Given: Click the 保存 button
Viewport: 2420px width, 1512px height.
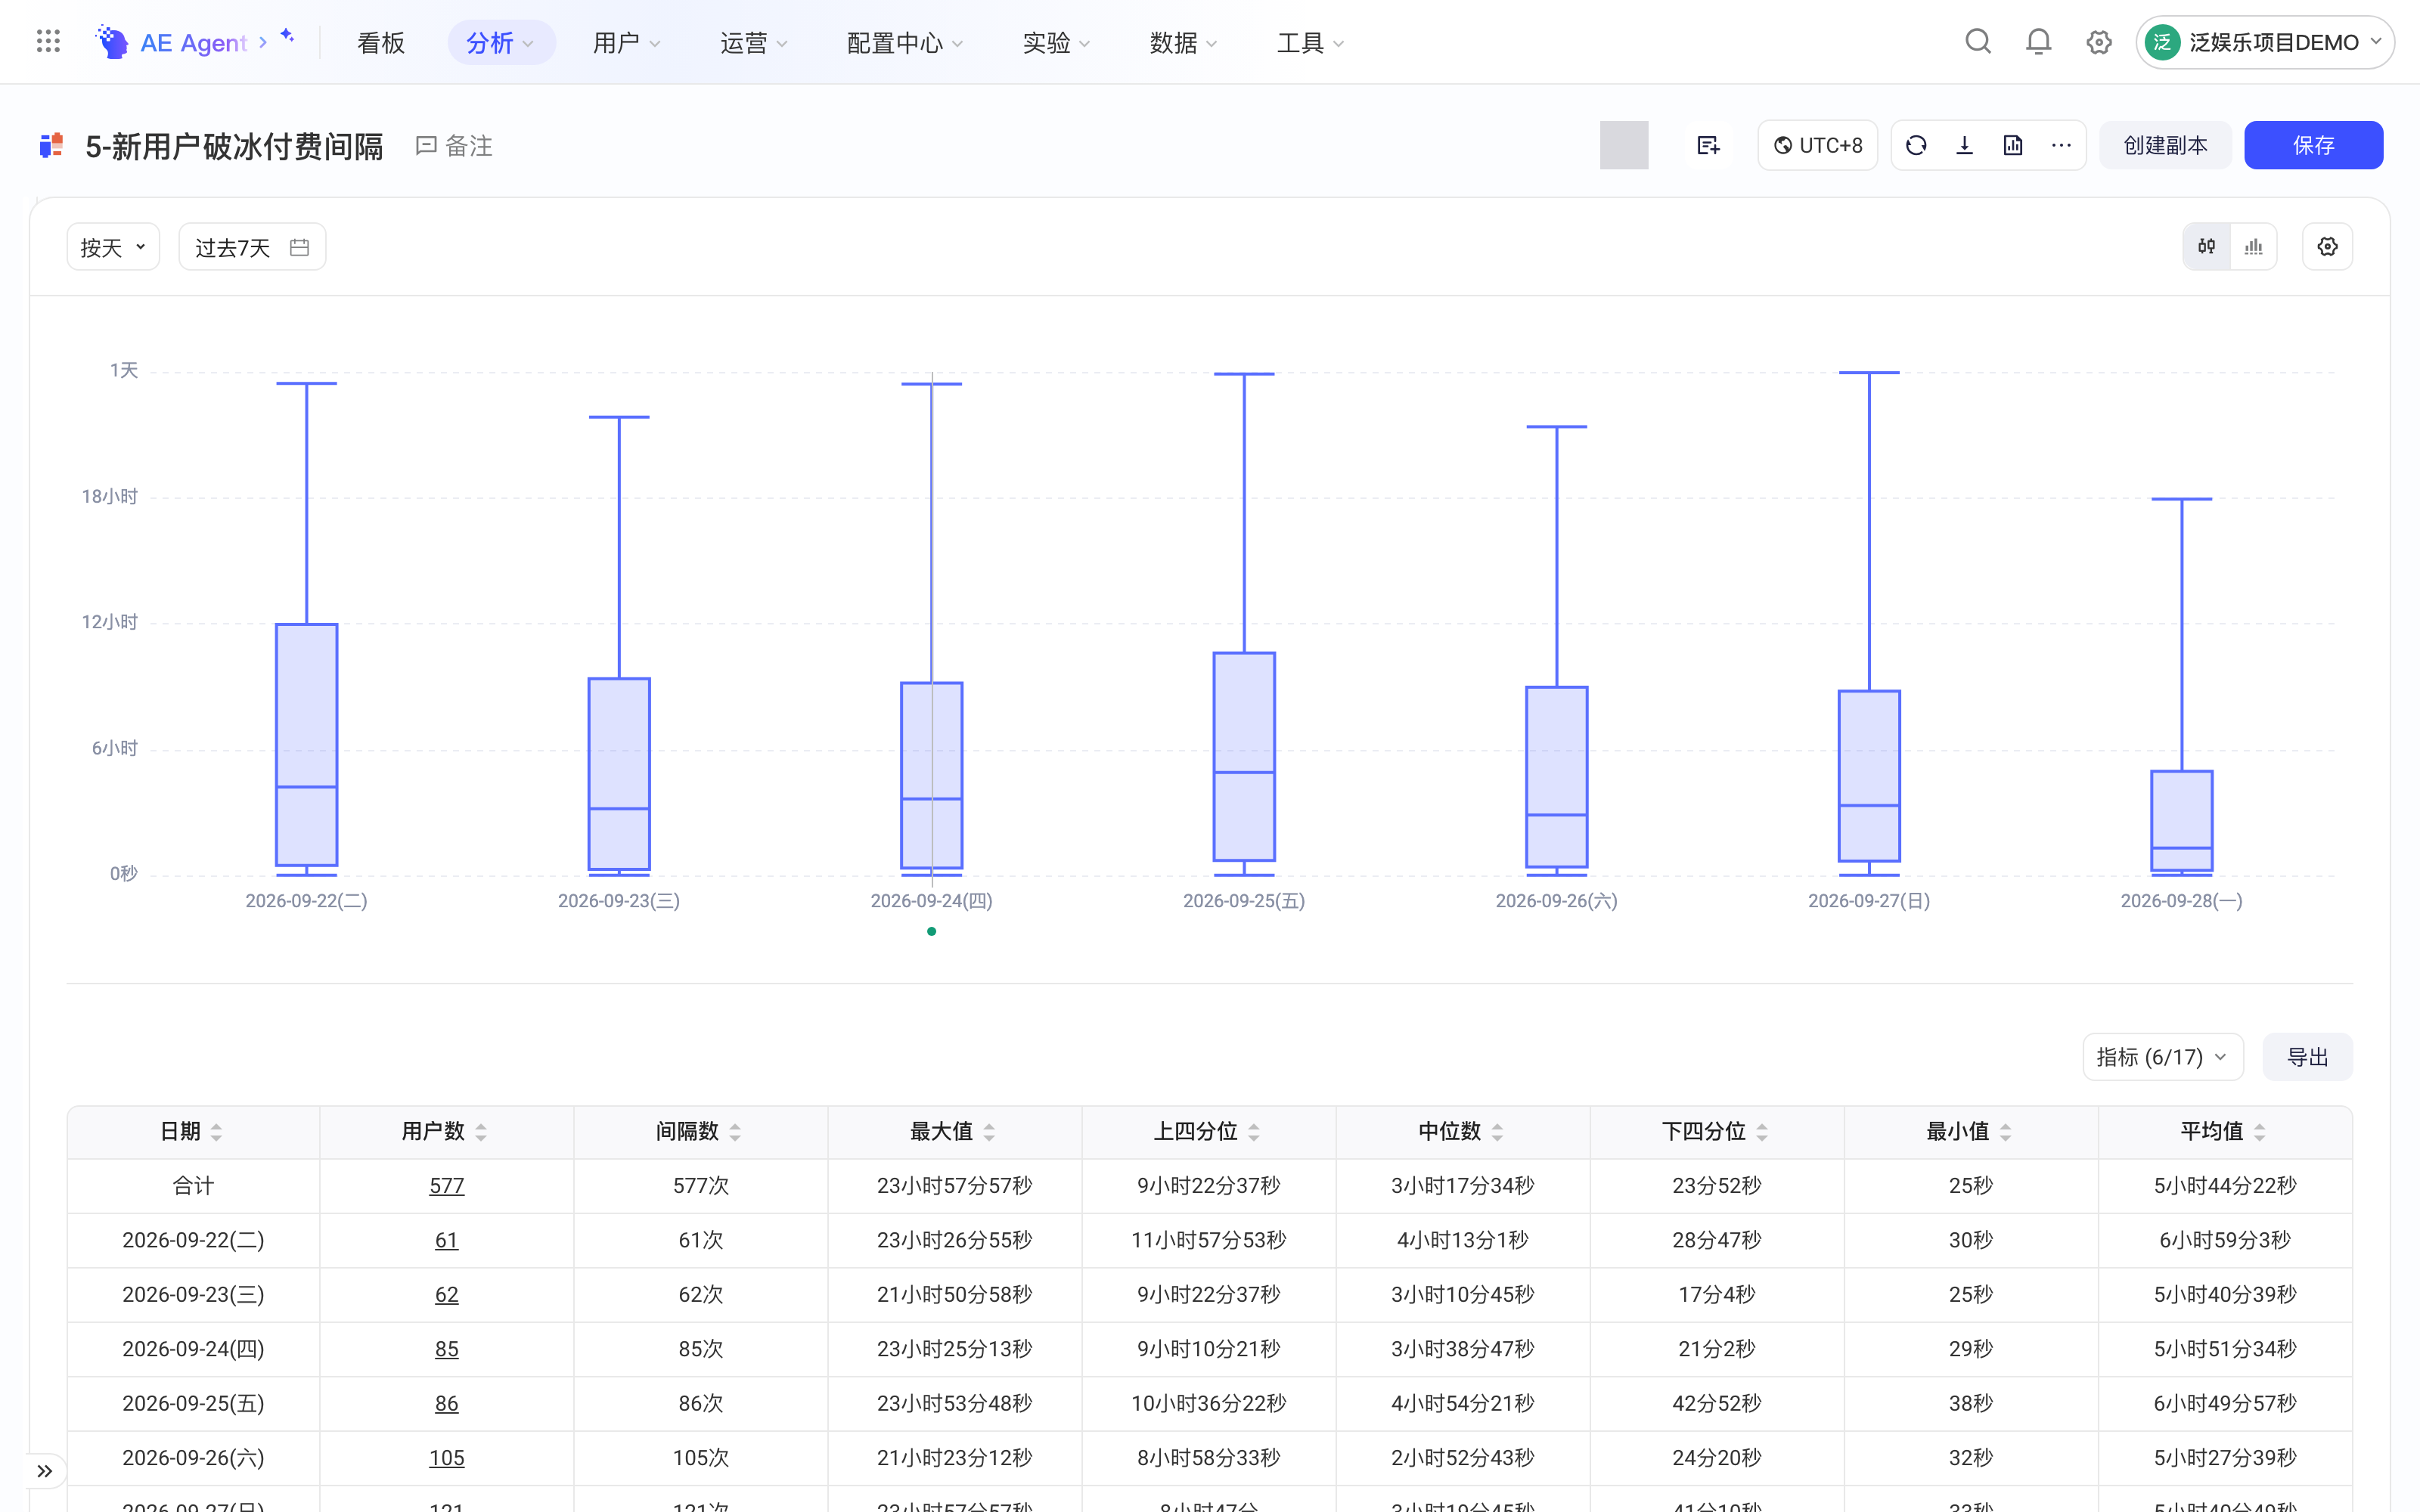Looking at the screenshot, I should [2313, 145].
